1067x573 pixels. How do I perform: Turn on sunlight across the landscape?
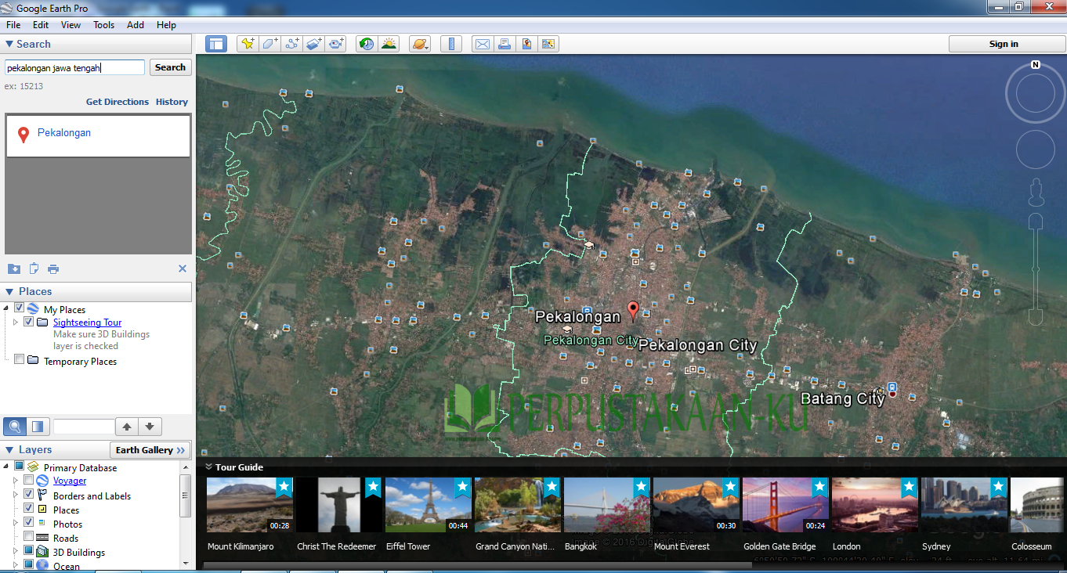click(x=389, y=44)
